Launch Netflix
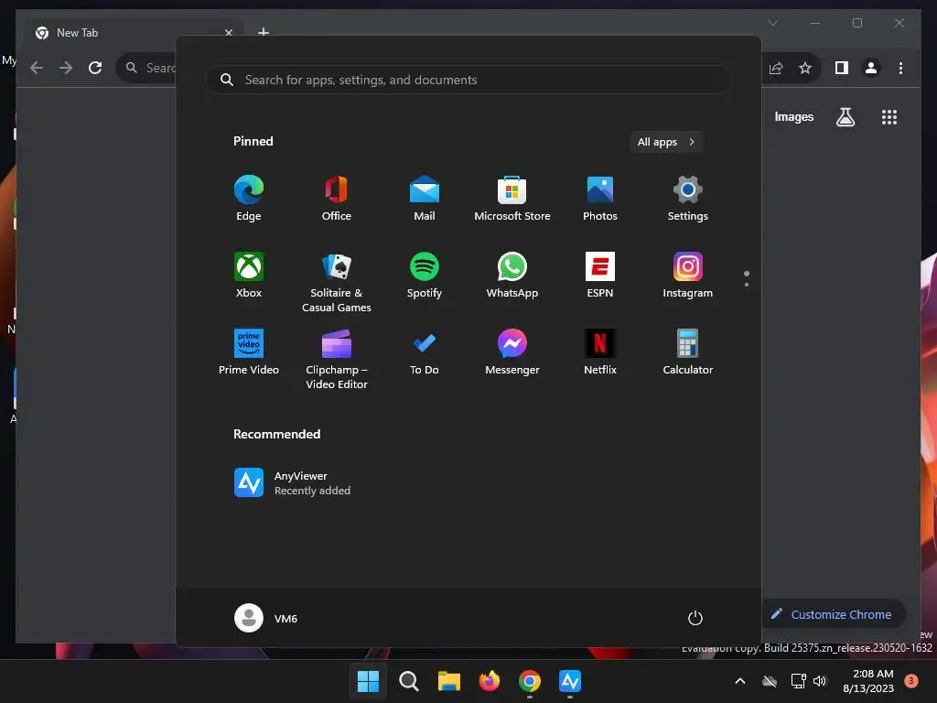Image resolution: width=937 pixels, height=703 pixels. tap(600, 352)
